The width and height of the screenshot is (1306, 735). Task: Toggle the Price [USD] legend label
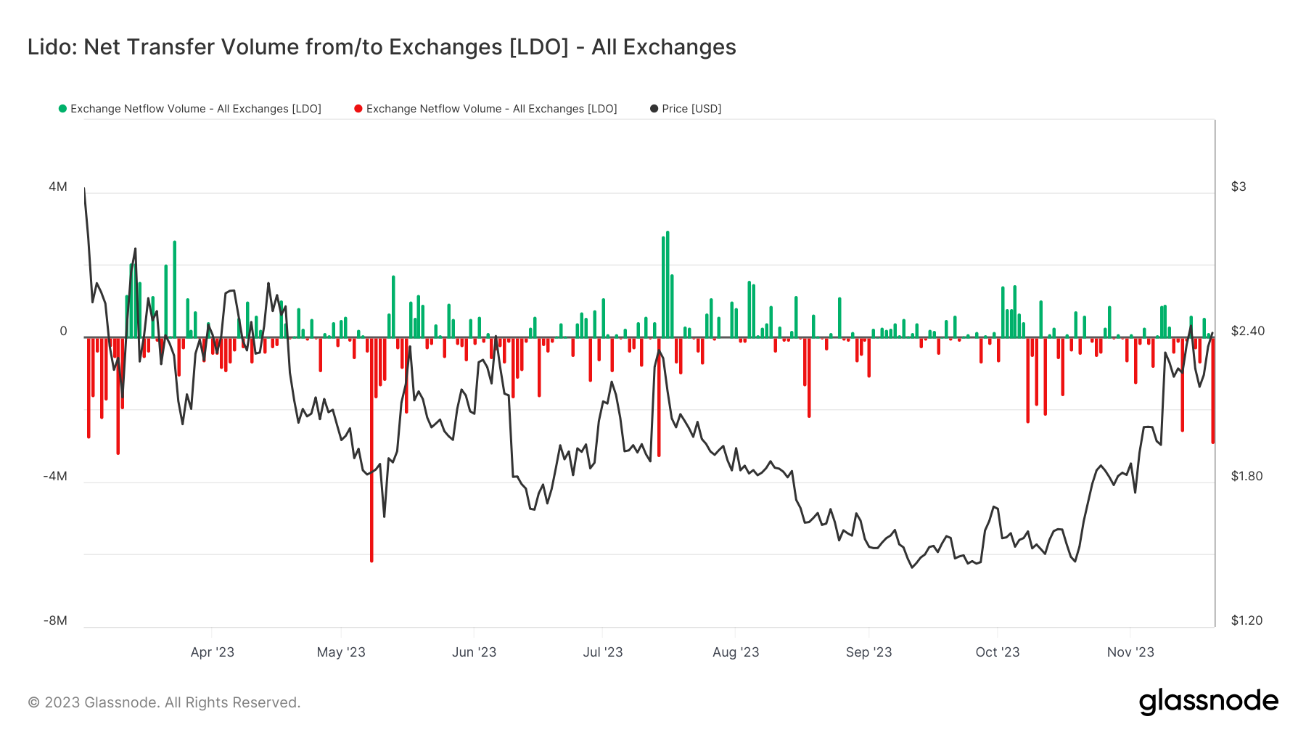click(691, 109)
